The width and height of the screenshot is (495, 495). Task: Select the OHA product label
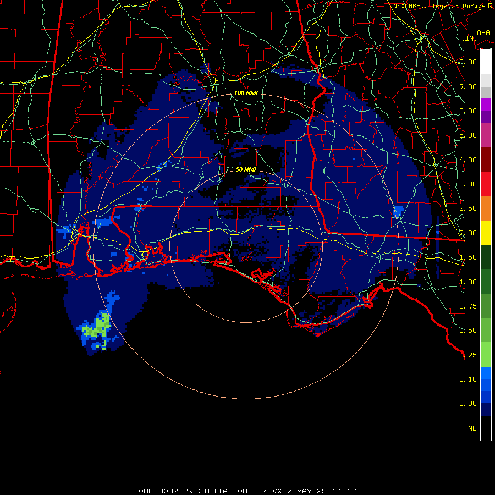(x=483, y=33)
